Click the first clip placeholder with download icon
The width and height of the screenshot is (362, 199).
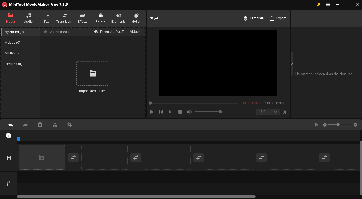[42, 157]
